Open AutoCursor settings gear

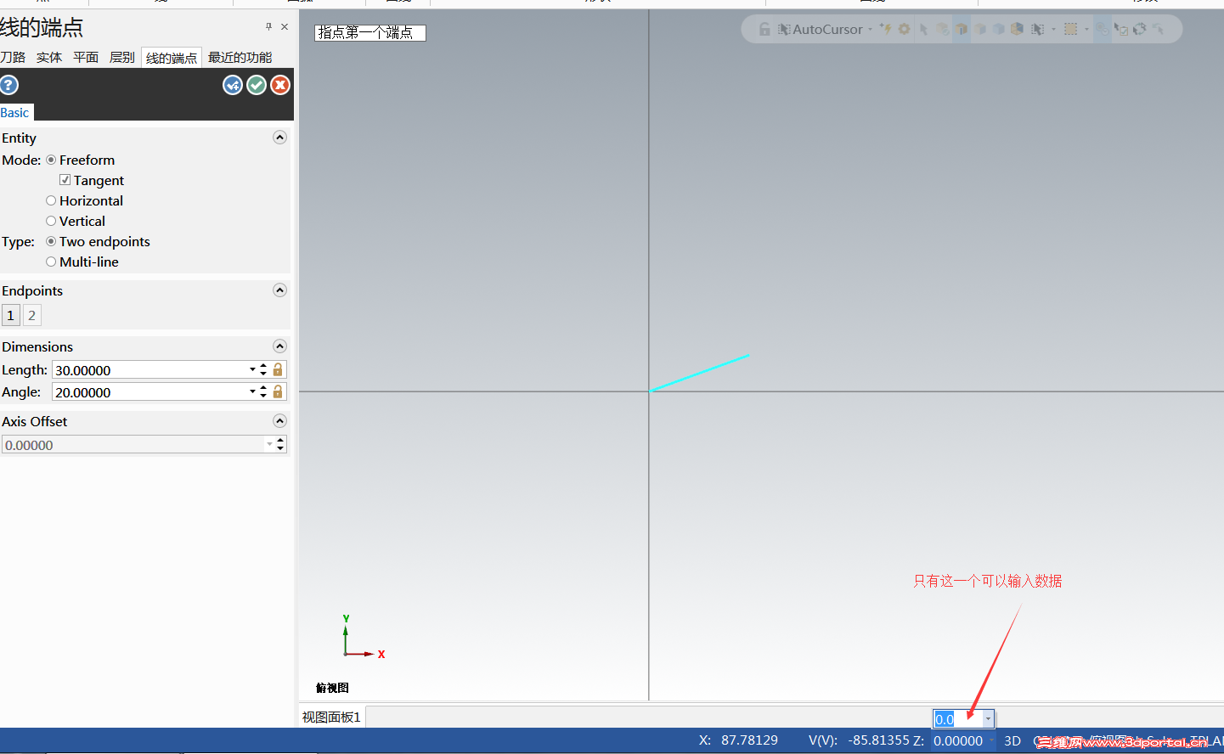[x=904, y=29]
